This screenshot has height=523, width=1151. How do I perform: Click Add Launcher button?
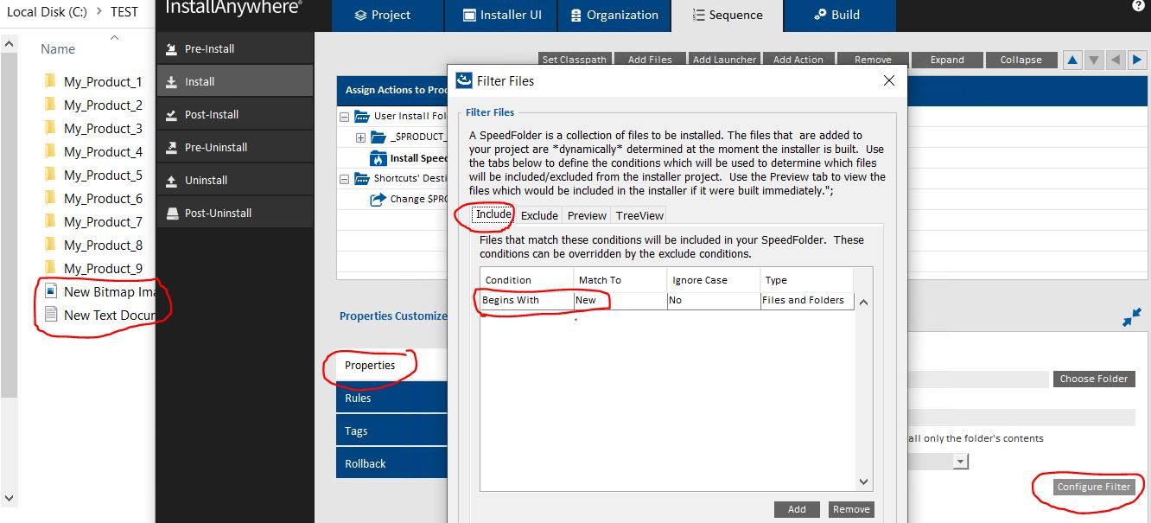(x=724, y=60)
